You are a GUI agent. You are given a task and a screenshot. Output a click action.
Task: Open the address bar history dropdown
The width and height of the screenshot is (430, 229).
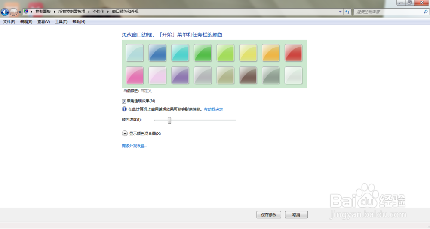click(x=340, y=12)
